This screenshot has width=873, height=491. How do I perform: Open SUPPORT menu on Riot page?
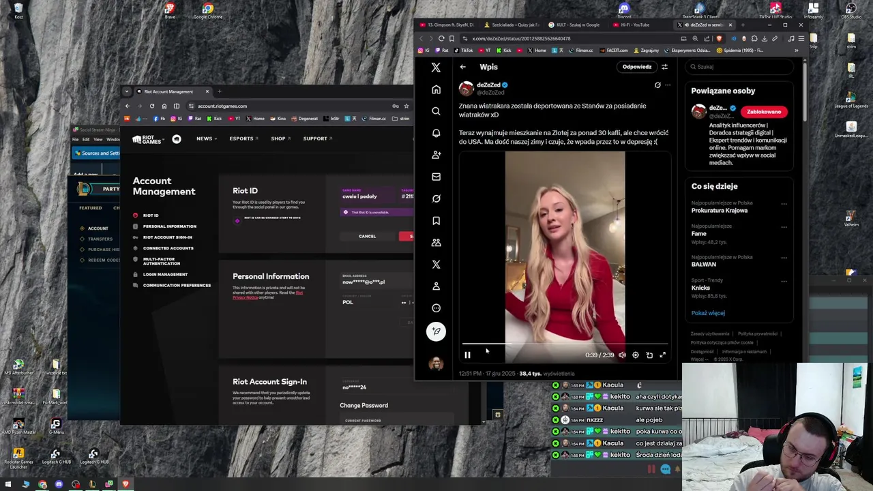pyautogui.click(x=317, y=138)
